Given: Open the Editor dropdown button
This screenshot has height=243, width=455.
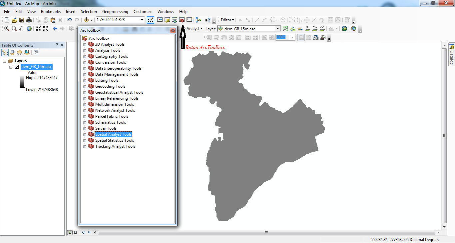Looking at the screenshot, I should [x=227, y=20].
